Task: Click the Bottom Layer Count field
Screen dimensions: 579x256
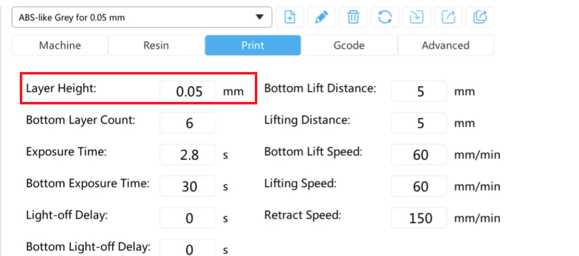Action: click(x=187, y=123)
